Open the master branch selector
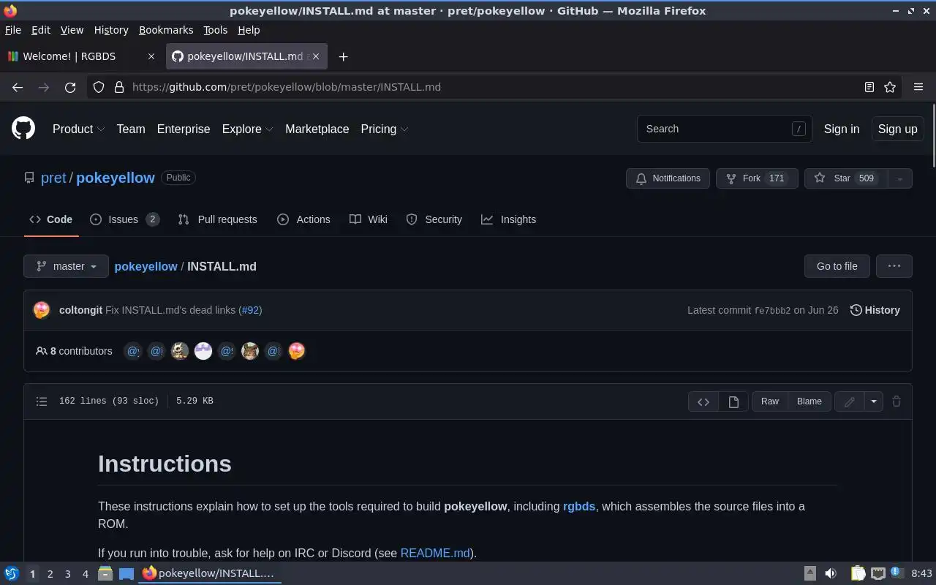 [x=66, y=266]
